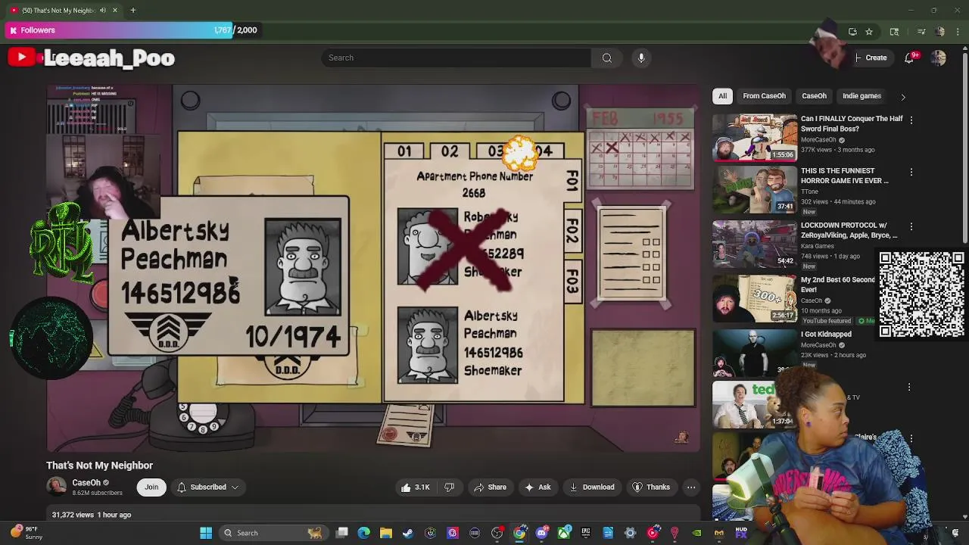Open Chrome profile avatar
The image size is (969, 545).
(940, 31)
